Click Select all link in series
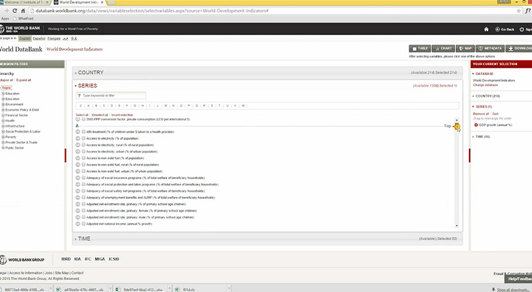This screenshot has height=292, width=532. (82, 115)
